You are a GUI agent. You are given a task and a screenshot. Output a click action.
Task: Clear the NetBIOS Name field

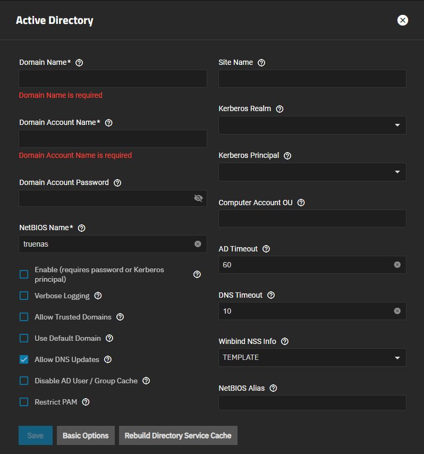(x=198, y=244)
